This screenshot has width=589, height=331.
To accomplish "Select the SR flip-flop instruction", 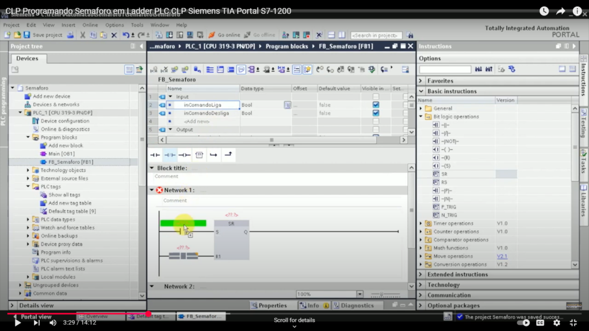I will (444, 174).
